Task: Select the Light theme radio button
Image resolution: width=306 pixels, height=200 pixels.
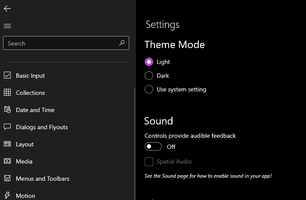Action: pos(149,62)
